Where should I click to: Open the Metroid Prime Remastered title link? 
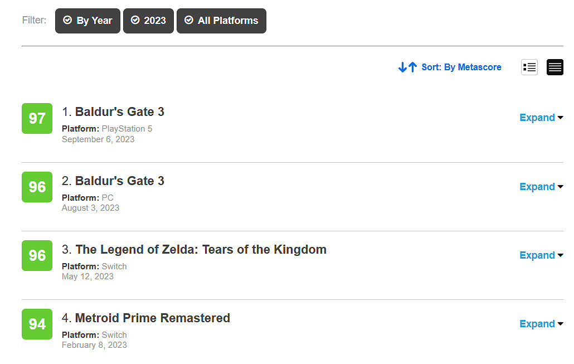click(152, 318)
